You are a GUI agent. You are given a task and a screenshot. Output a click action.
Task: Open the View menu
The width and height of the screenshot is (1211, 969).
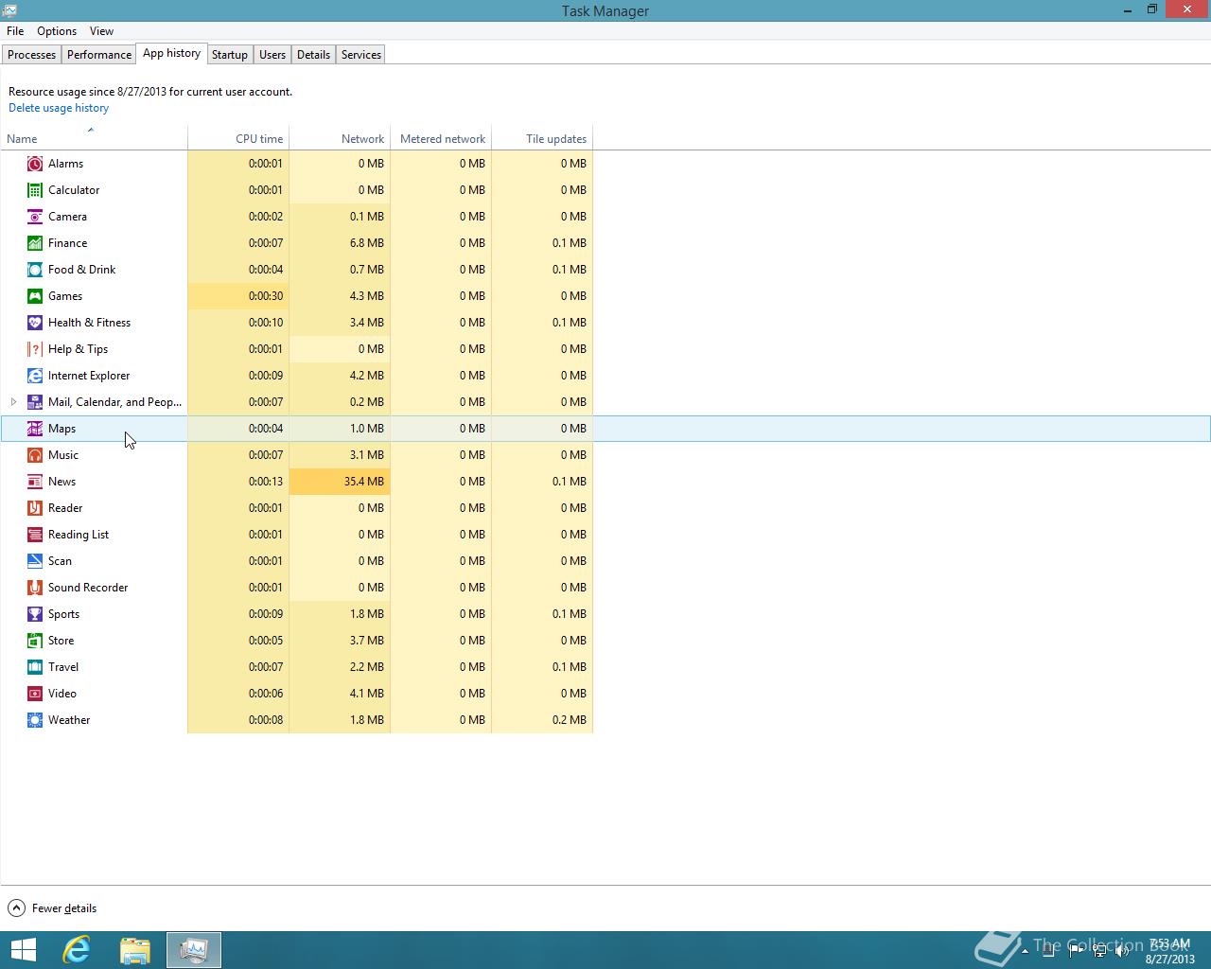click(x=101, y=31)
